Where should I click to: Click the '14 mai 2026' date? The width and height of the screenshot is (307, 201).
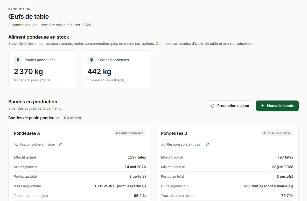[135, 167]
